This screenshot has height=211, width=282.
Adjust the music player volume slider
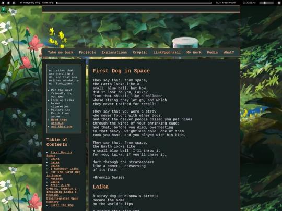pos(266,3)
